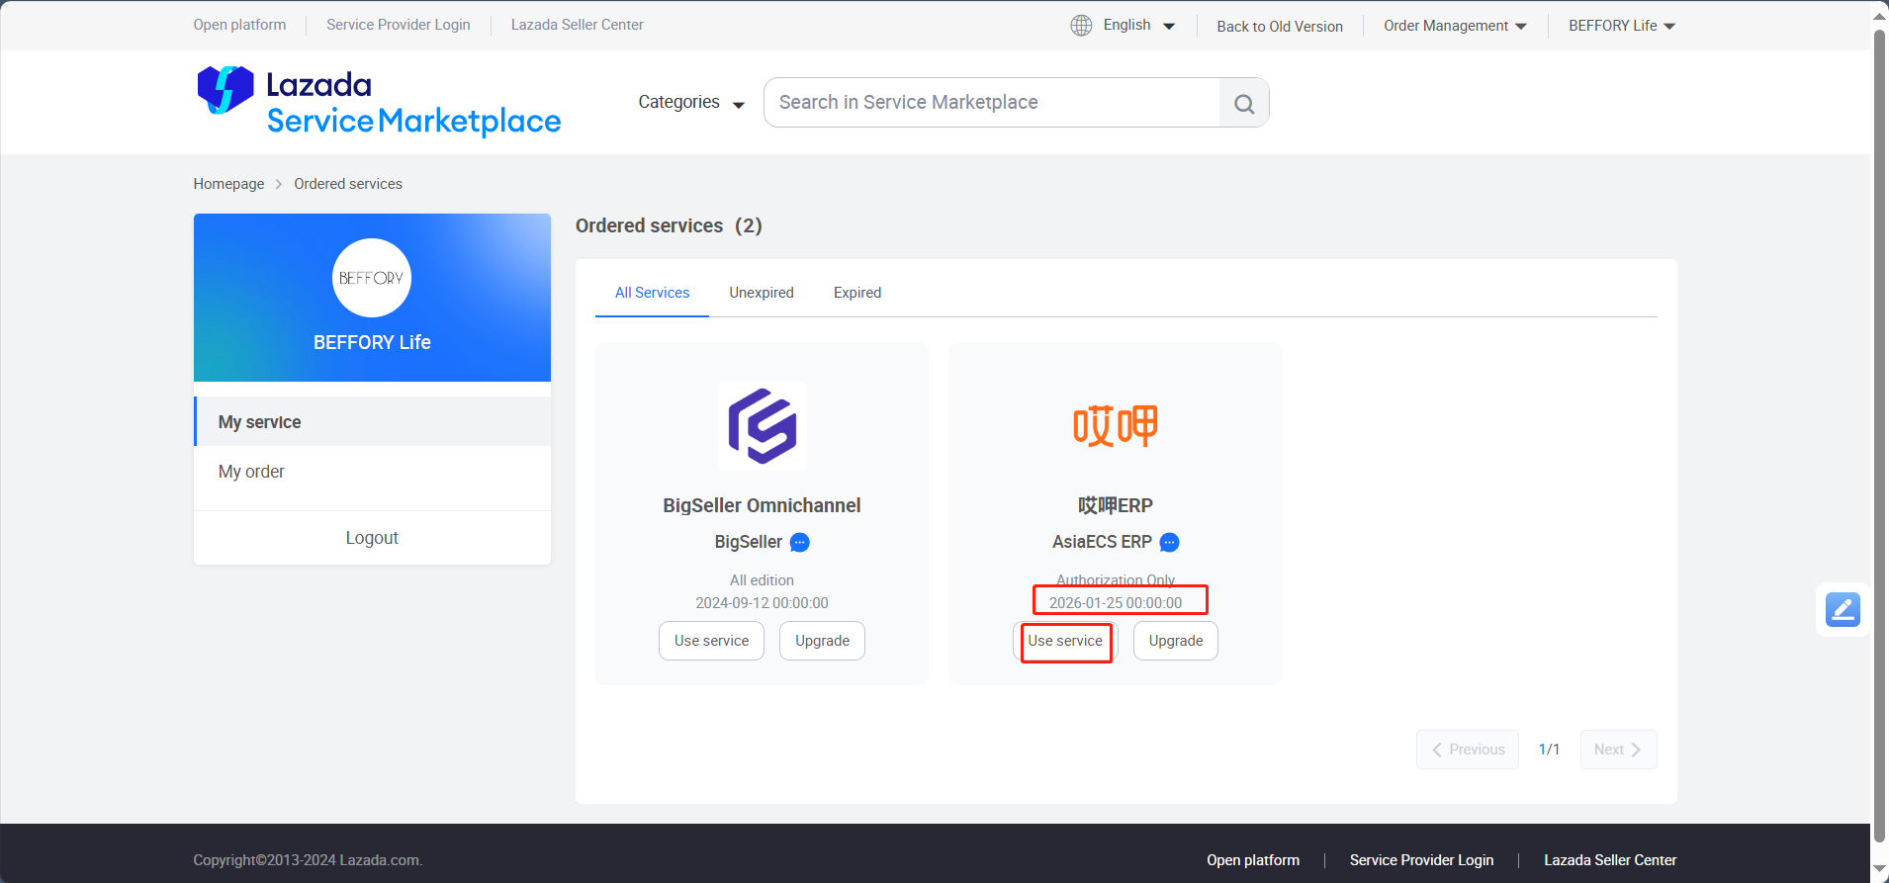Screen dimensions: 1889x883
Task: Open the Open platform top link
Action: point(239,25)
